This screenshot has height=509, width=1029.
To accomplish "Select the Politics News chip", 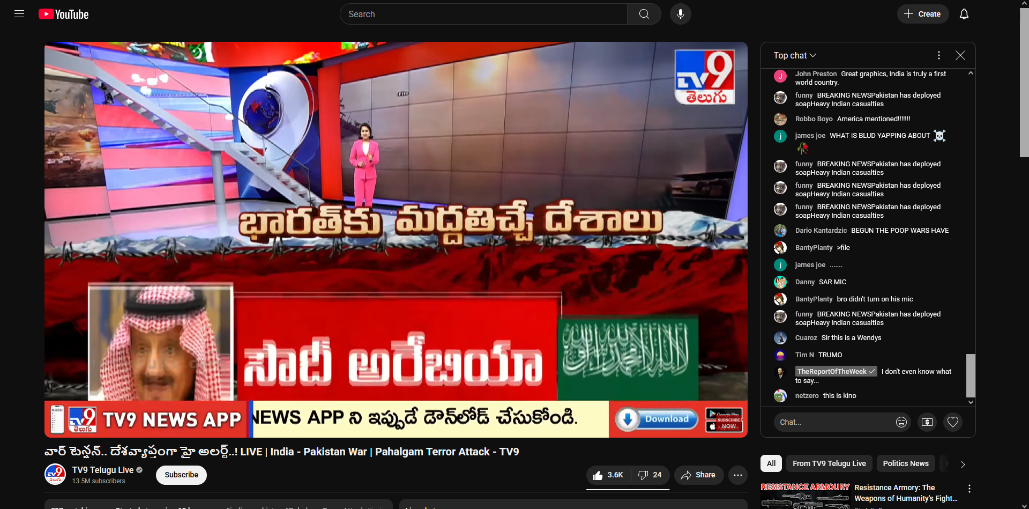I will coord(906,463).
